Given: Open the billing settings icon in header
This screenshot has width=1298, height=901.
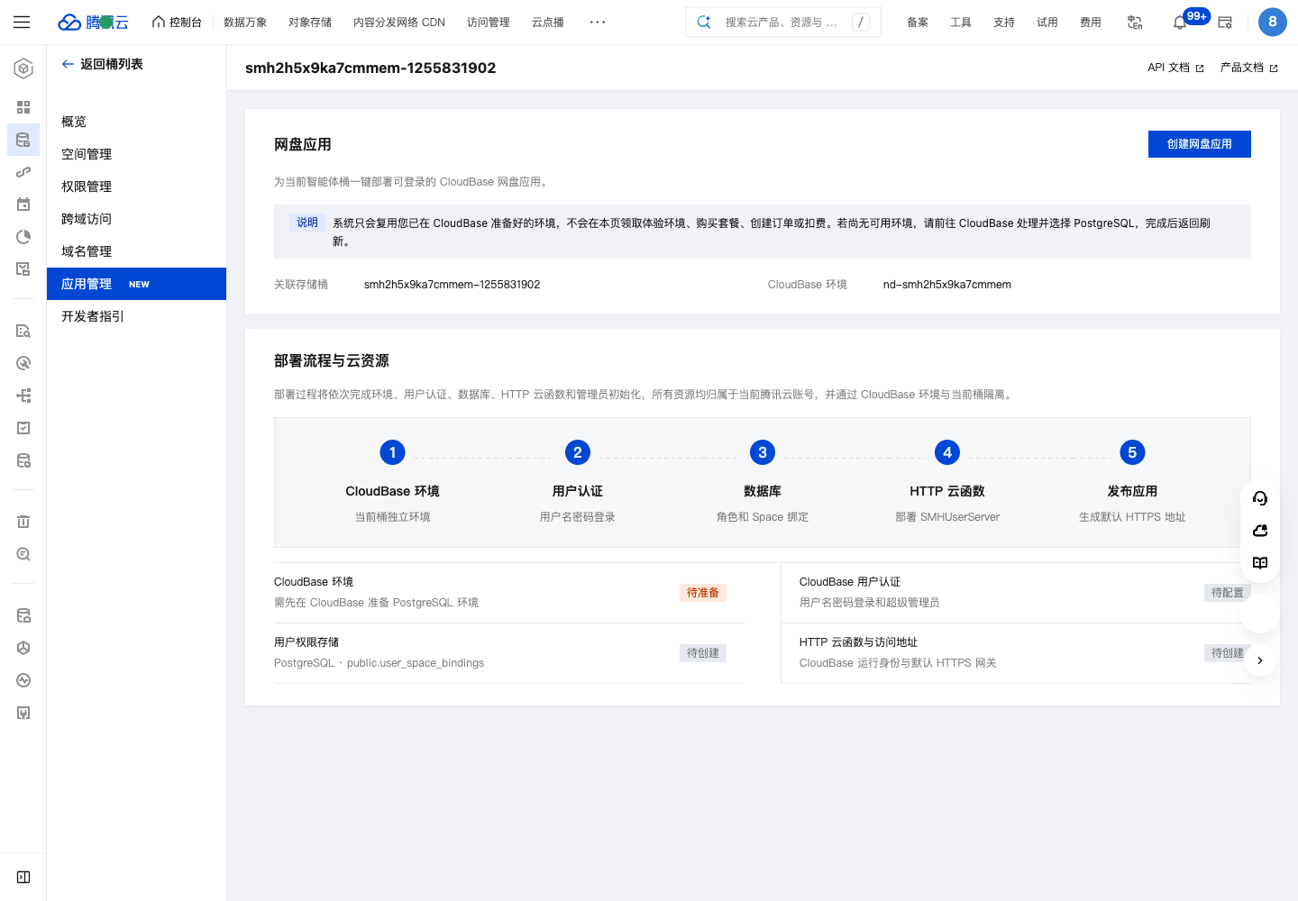Looking at the screenshot, I should [1225, 22].
